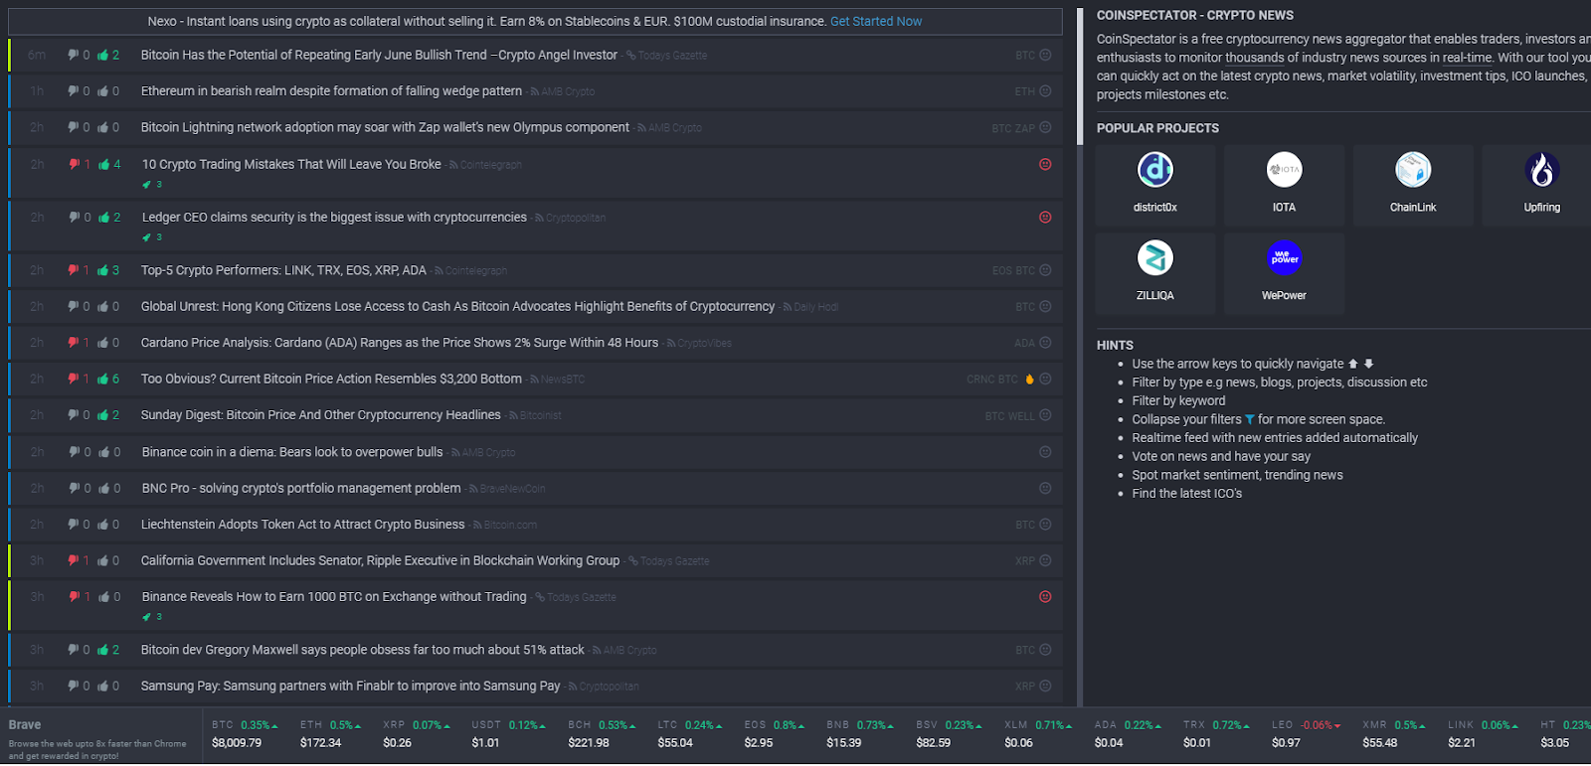The image size is (1591, 766).
Task: Downvote "Binance Reveals How to Earn" article
Action: (x=74, y=597)
